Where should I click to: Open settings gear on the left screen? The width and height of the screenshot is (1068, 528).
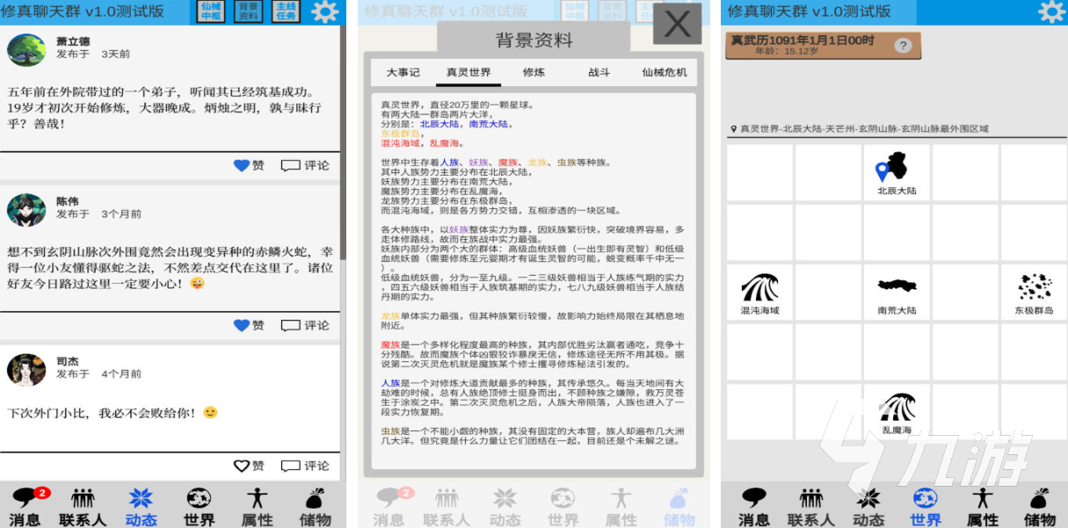click(324, 11)
